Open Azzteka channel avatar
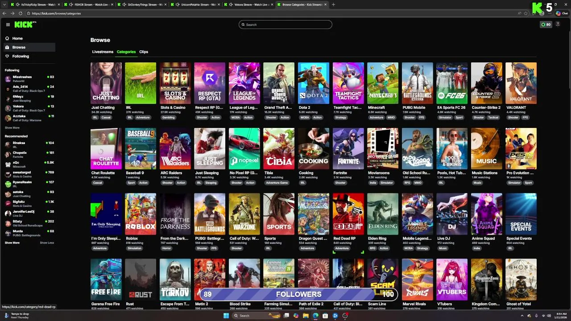Viewport: 571px width, 321px height. (8, 118)
